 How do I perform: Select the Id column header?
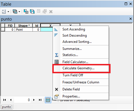36,26
